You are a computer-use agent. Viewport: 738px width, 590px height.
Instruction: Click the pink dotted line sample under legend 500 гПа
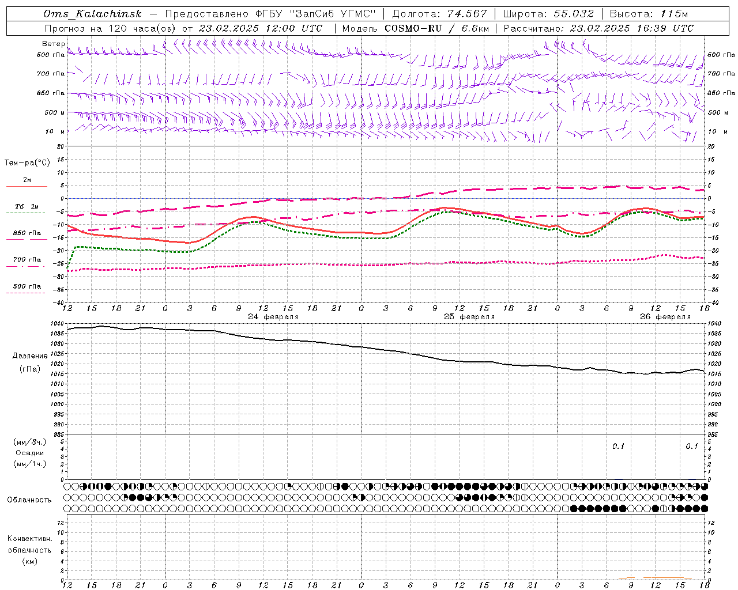coord(26,293)
